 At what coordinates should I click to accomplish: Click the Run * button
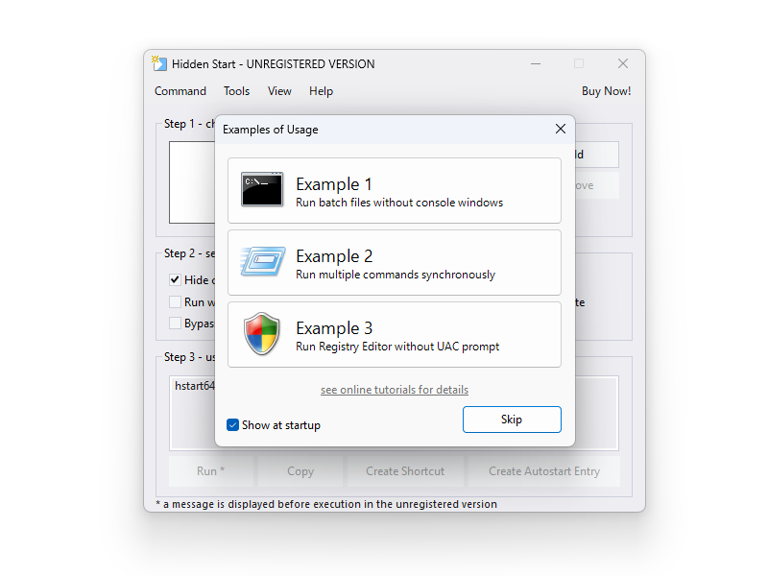coord(211,471)
